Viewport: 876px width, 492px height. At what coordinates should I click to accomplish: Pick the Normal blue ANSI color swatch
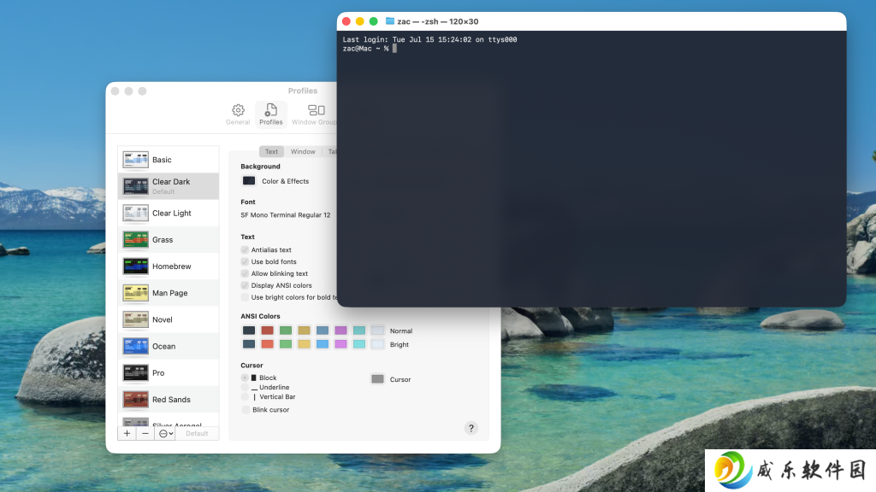pos(323,331)
